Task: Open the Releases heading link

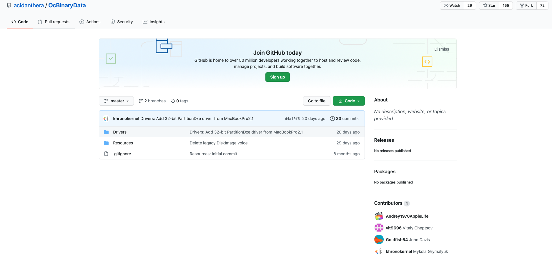Action: tap(384, 140)
